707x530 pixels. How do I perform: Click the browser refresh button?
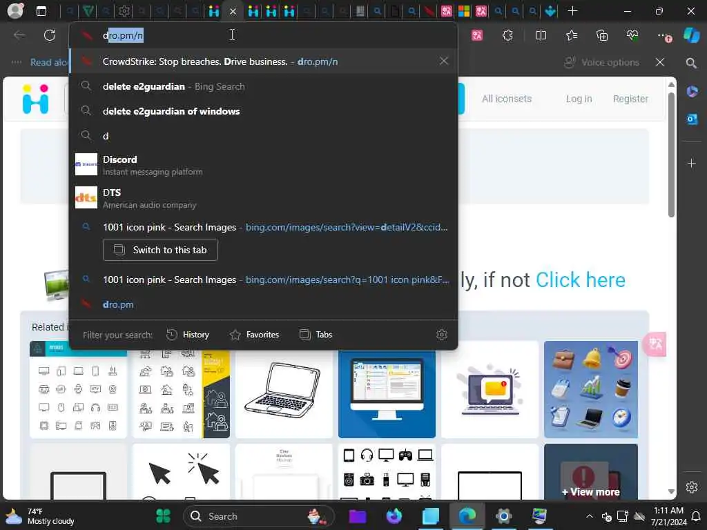point(50,35)
